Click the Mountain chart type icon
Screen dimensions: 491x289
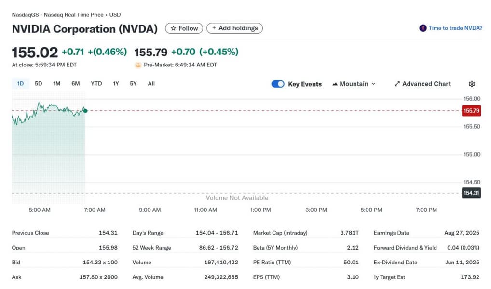335,84
